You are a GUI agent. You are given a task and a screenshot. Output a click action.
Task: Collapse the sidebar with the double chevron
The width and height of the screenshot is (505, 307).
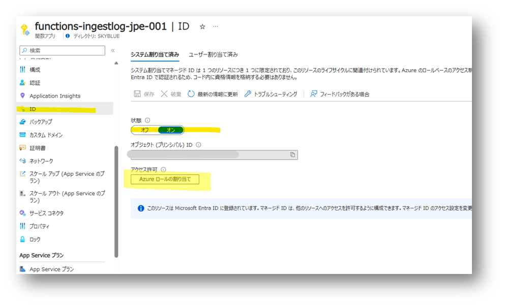[113, 50]
